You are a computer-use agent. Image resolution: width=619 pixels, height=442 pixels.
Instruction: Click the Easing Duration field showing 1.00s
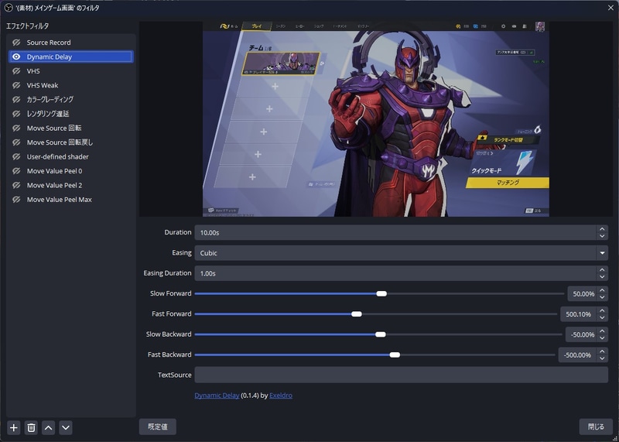click(395, 273)
